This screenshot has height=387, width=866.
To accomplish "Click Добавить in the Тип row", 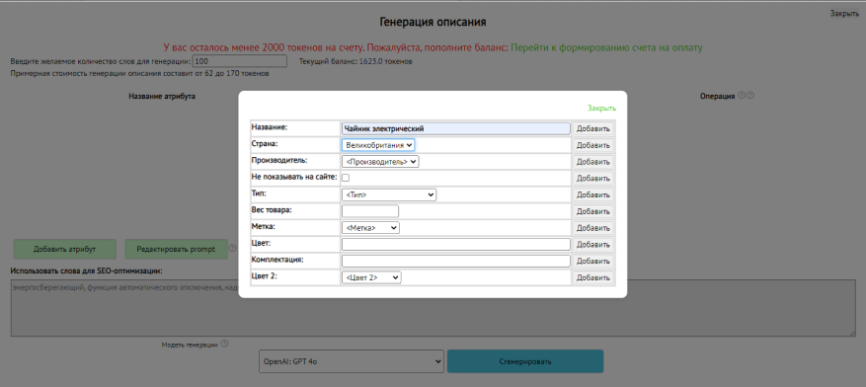I will (593, 194).
